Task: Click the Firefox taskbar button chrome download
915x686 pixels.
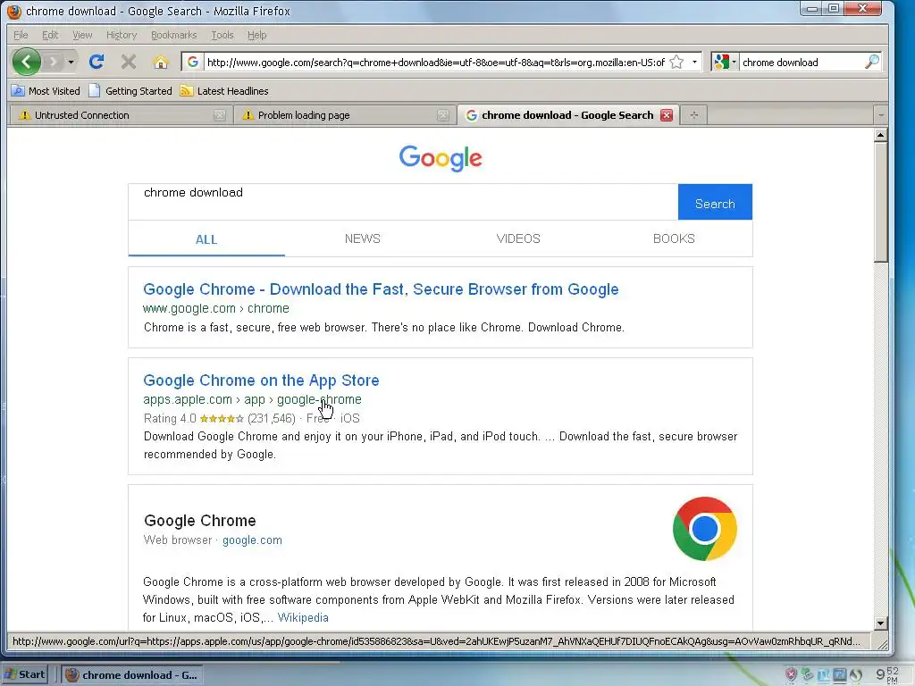Action: (132, 675)
